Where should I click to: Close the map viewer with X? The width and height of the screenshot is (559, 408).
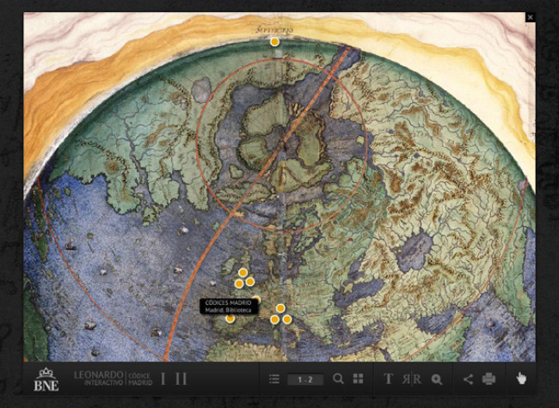point(530,17)
